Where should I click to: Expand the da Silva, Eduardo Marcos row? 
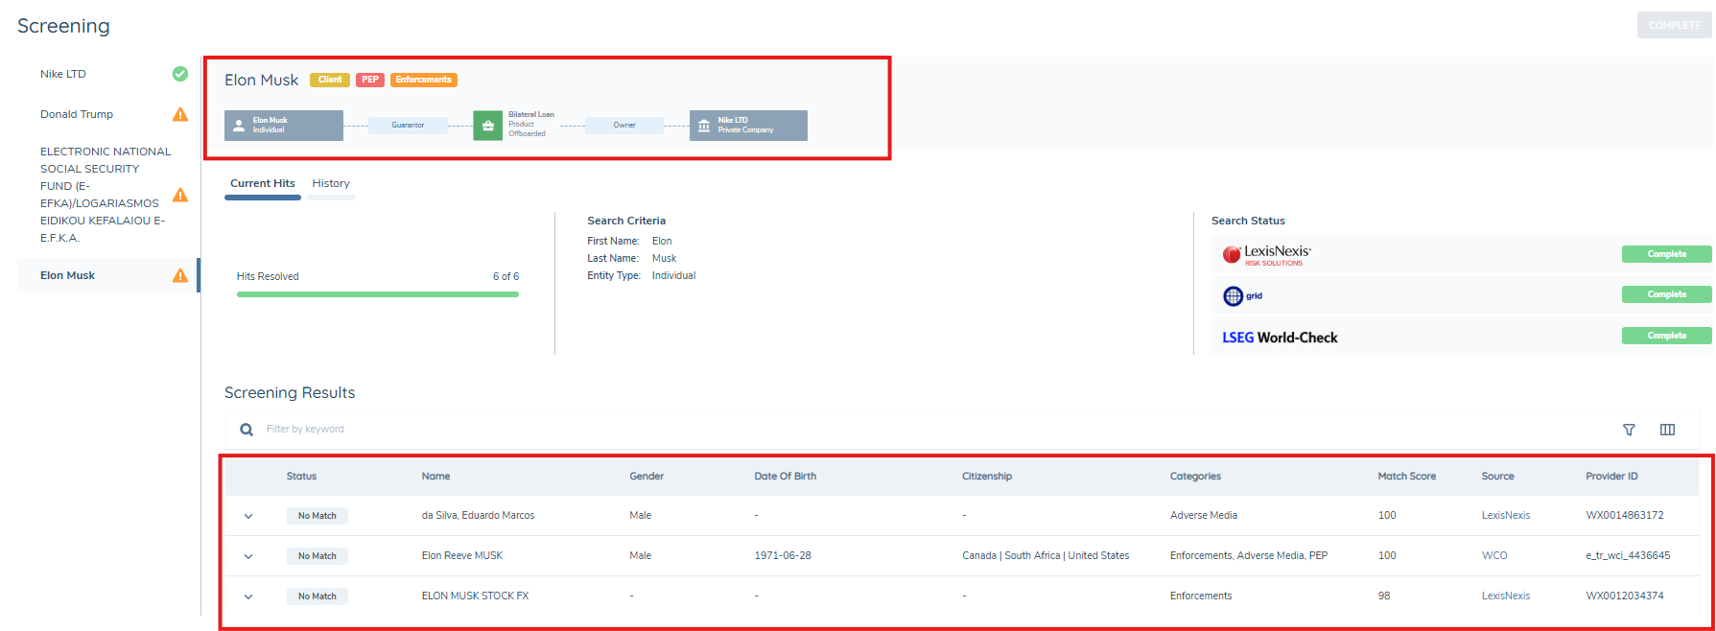[x=248, y=516]
